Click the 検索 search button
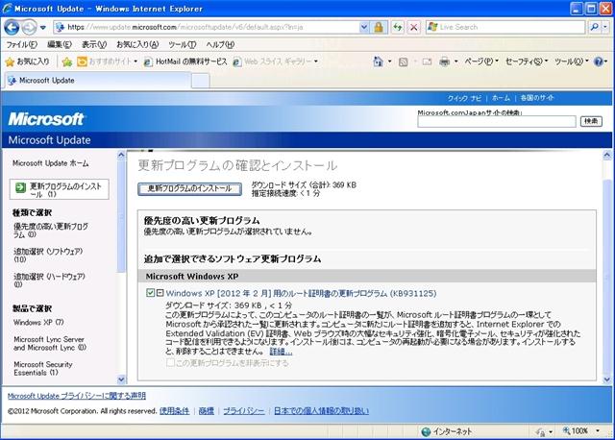The image size is (615, 440). (591, 121)
